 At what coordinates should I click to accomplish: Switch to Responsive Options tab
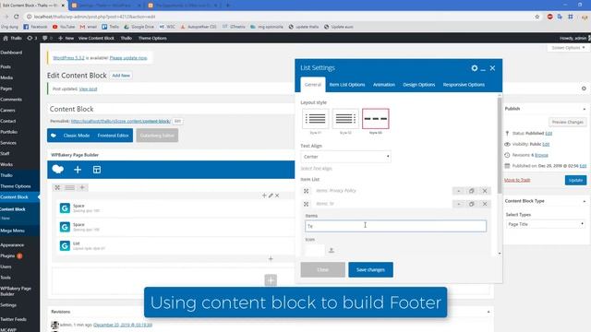[464, 85]
